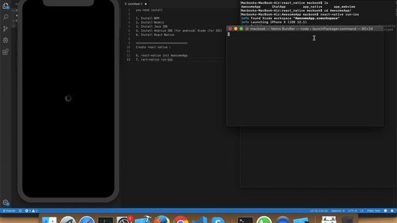Click editor line '7. ract-native run-ios'
The image size is (397, 223).
(x=154, y=59)
